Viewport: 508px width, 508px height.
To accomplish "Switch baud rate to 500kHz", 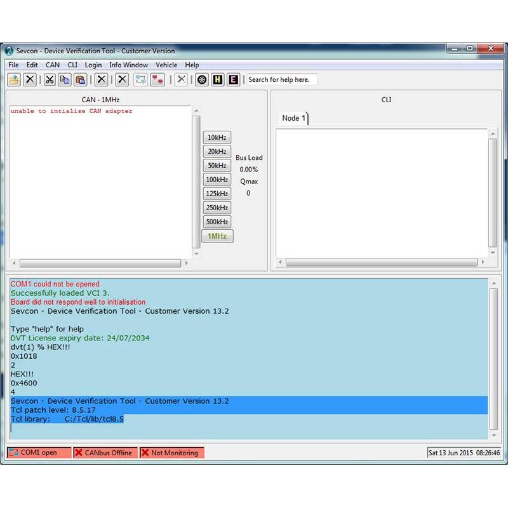I will pos(217,222).
